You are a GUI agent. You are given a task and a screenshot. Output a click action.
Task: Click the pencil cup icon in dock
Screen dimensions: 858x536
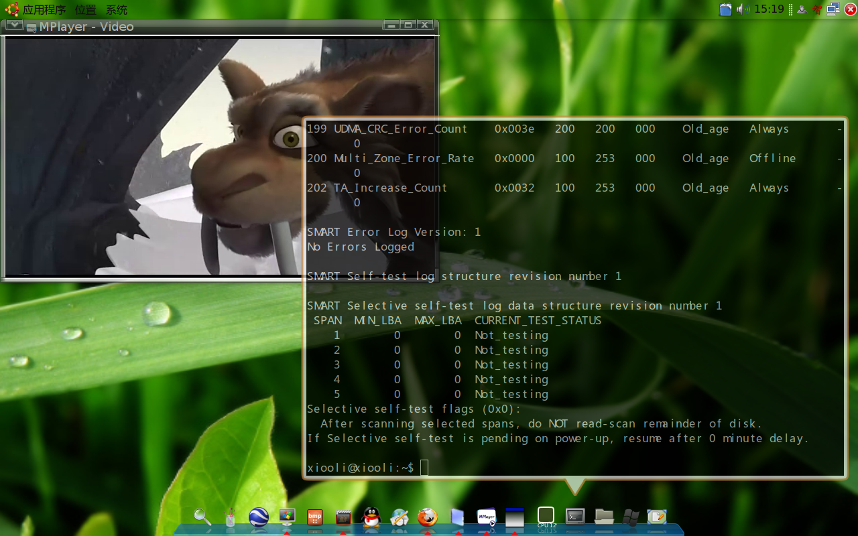click(230, 517)
